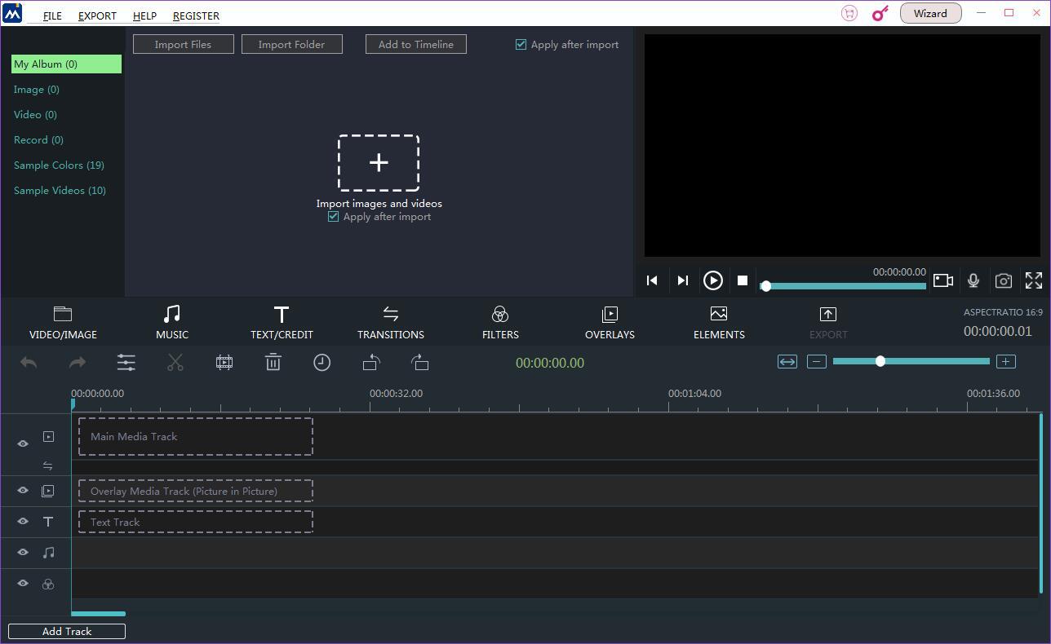This screenshot has height=644, width=1051.
Task: Hide the music track via eye icon
Action: (23, 553)
